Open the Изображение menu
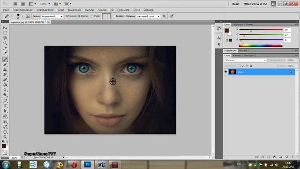This screenshot has height=169, width=300. click(45, 10)
